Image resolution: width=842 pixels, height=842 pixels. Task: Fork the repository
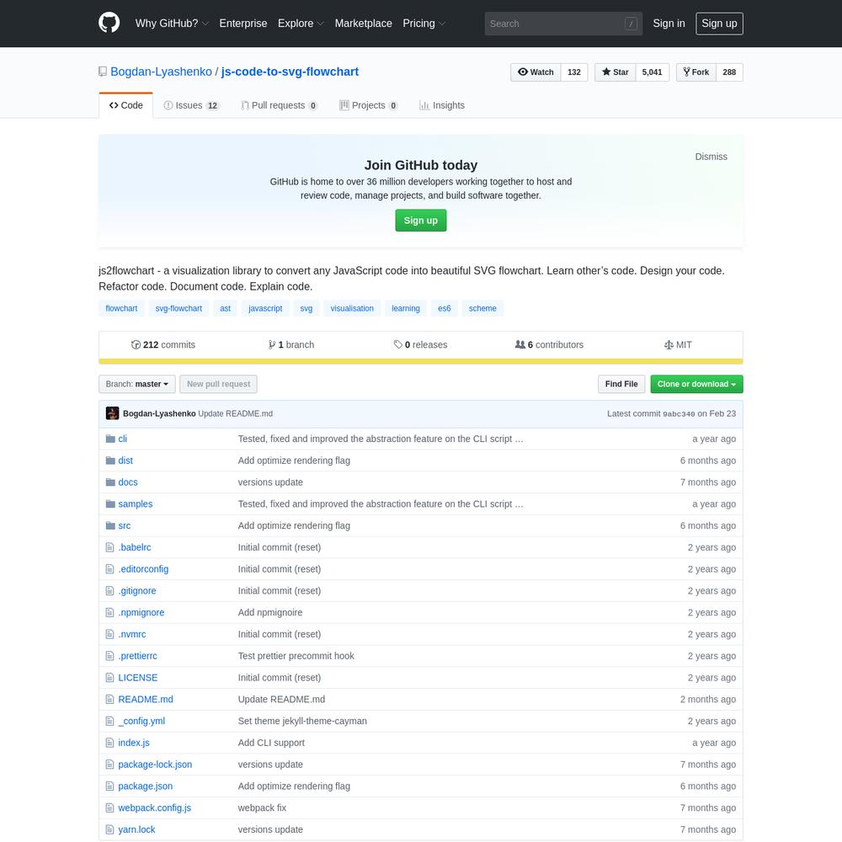(696, 72)
